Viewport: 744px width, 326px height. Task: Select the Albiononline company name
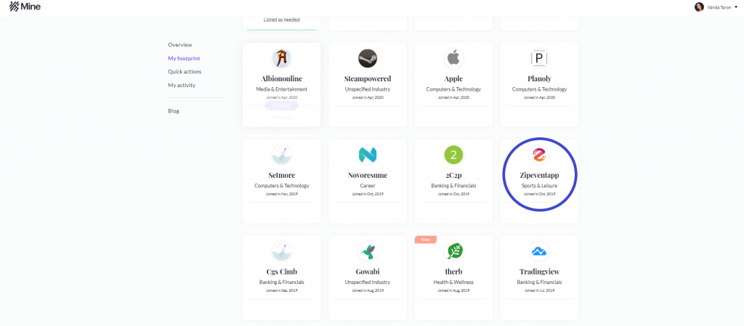pyautogui.click(x=282, y=78)
